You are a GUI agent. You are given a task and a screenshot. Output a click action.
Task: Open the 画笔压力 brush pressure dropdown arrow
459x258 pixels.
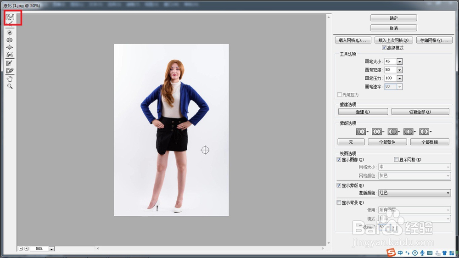tap(400, 78)
